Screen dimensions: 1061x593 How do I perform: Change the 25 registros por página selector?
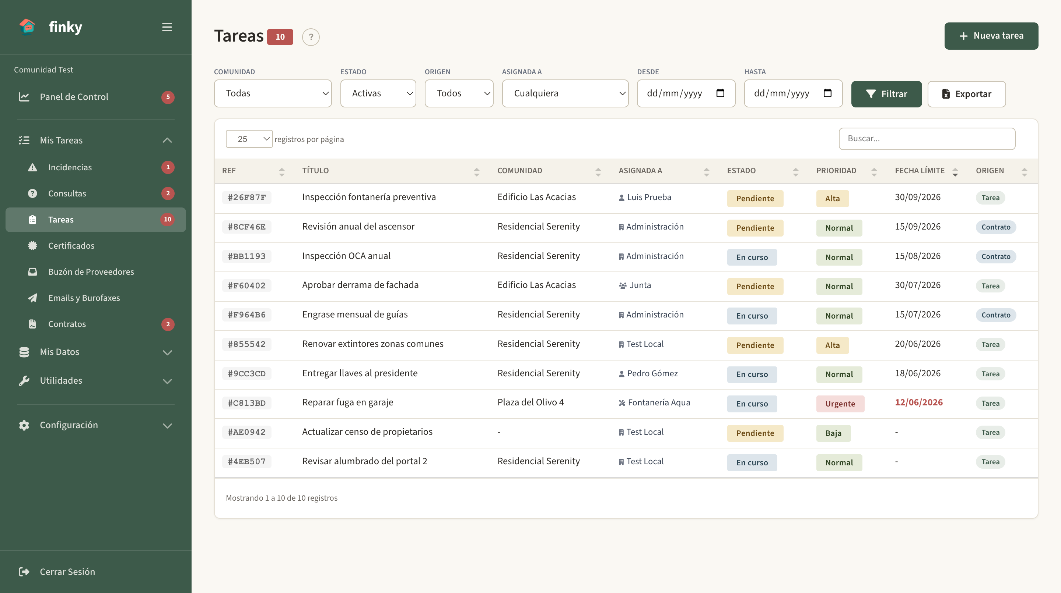click(249, 139)
